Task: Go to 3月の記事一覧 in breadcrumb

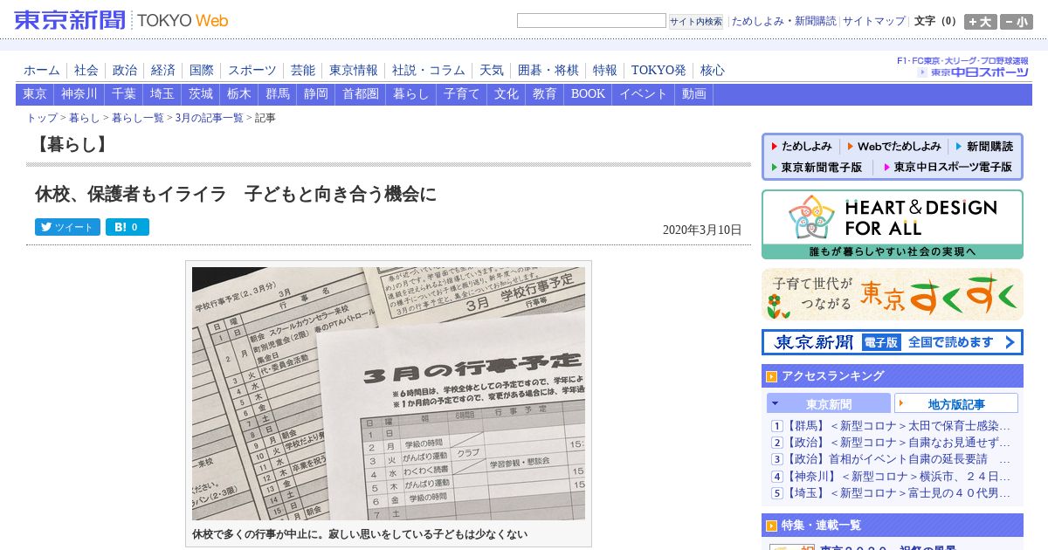Action: point(210,118)
